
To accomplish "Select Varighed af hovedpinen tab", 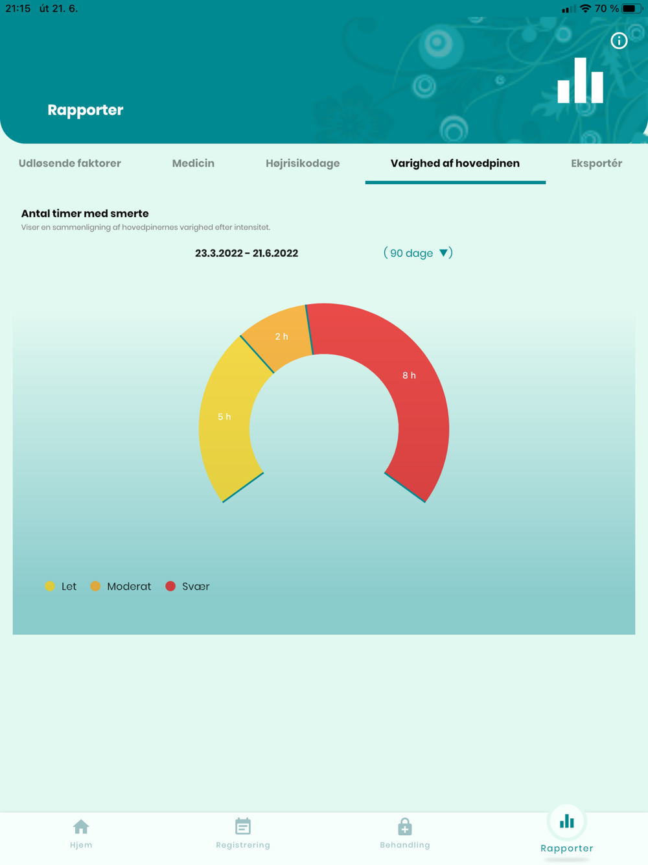I will tap(455, 163).
